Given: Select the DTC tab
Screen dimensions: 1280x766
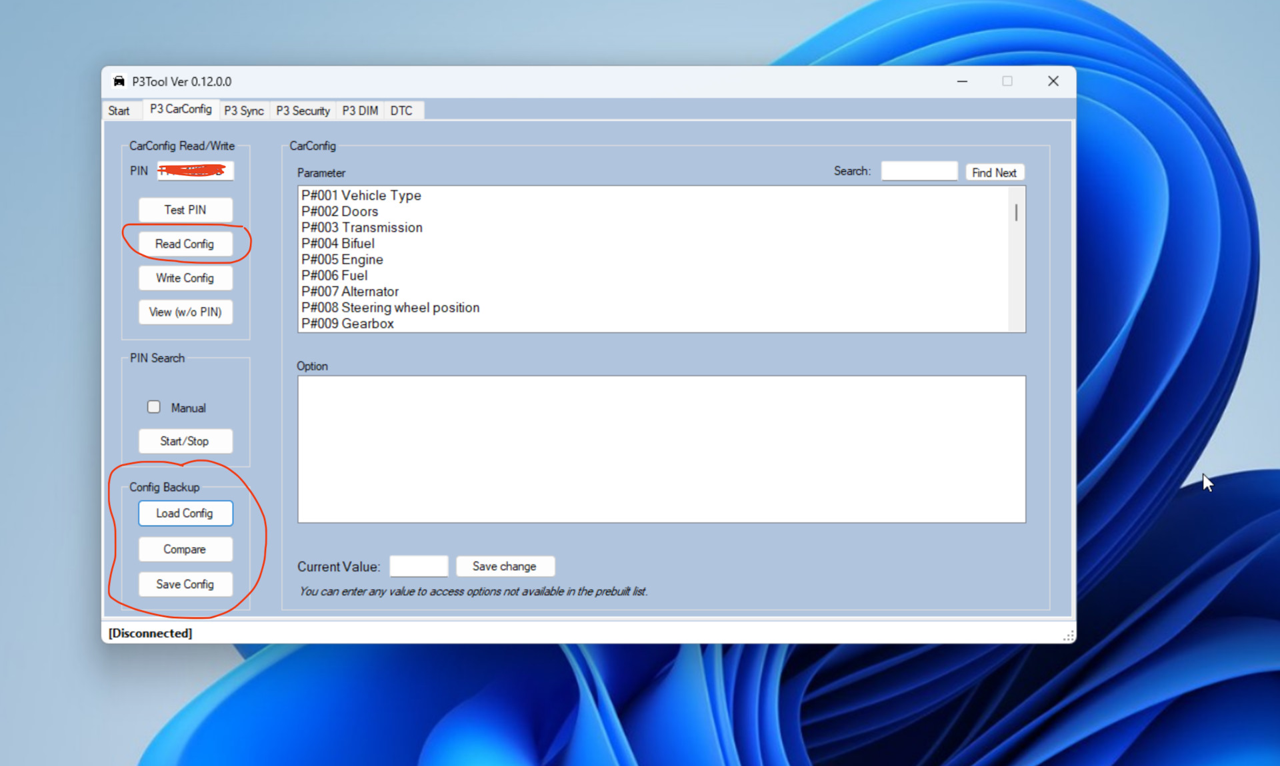Looking at the screenshot, I should pos(401,111).
